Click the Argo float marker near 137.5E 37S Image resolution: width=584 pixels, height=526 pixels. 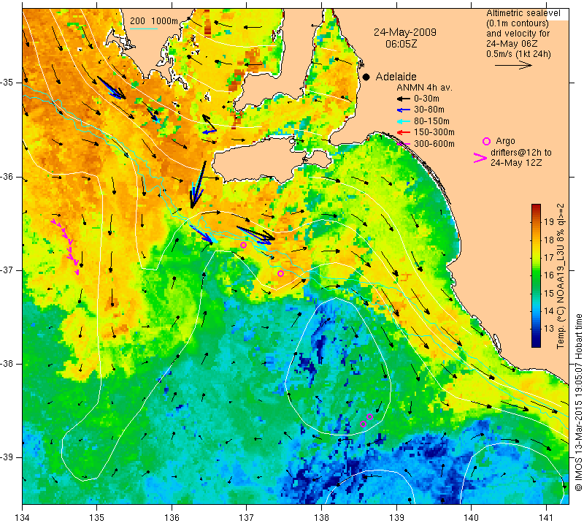[280, 274]
